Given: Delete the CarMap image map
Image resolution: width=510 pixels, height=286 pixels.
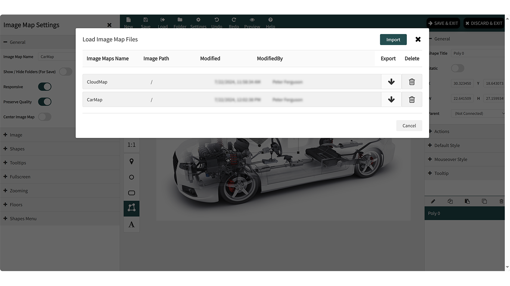Looking at the screenshot, I should (412, 99).
